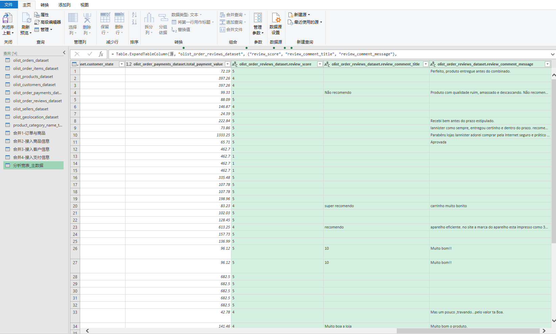Screen dimensions: 556x334
Task: Click the 拆分列 split column icon
Action: click(x=149, y=18)
